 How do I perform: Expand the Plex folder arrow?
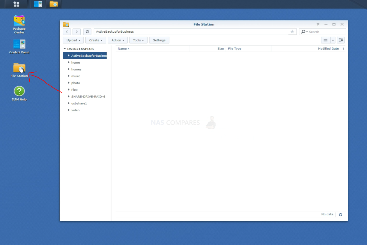point(69,90)
